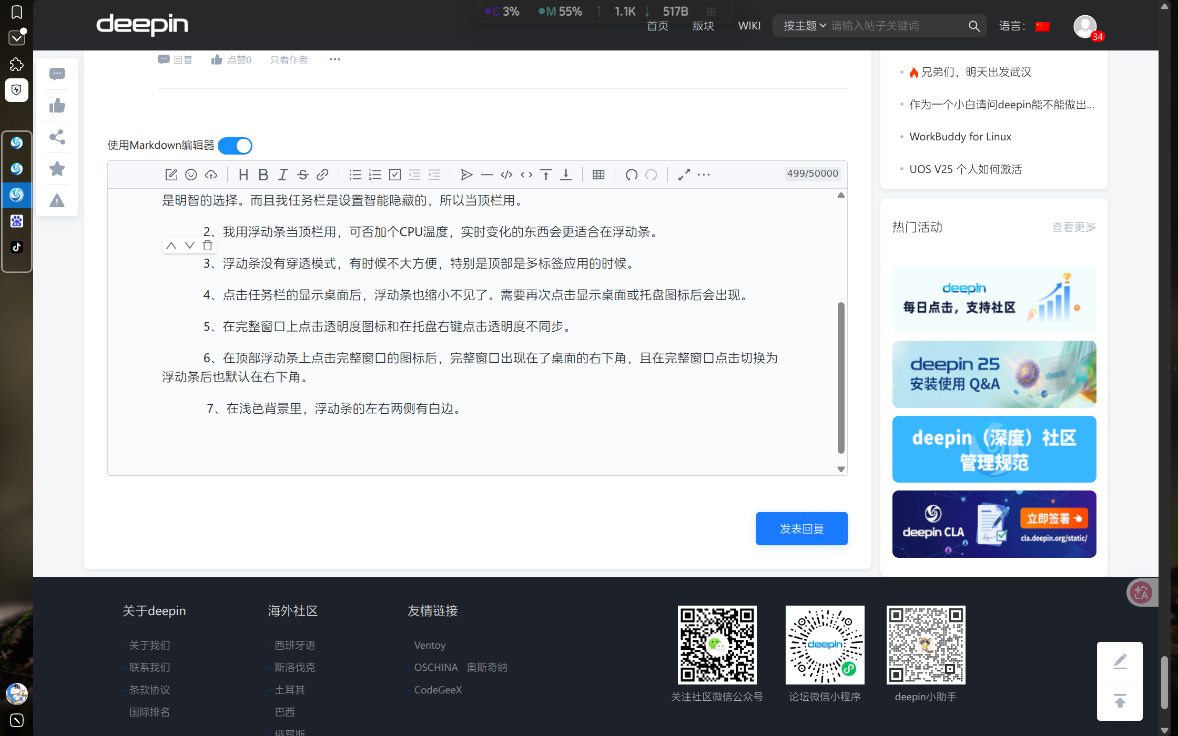Filter posts with 只看作者

(x=289, y=60)
